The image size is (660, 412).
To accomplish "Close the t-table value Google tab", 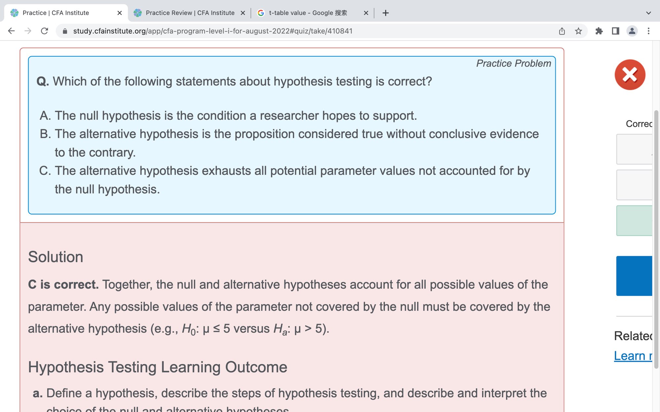I will pyautogui.click(x=366, y=13).
